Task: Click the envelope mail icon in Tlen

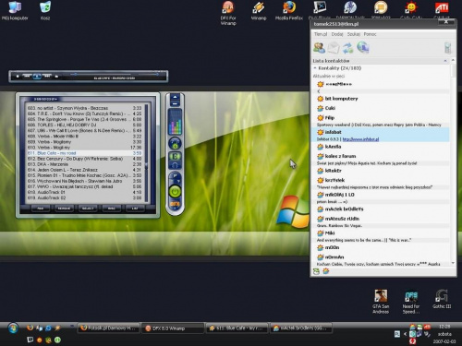Action: pyautogui.click(x=334, y=48)
